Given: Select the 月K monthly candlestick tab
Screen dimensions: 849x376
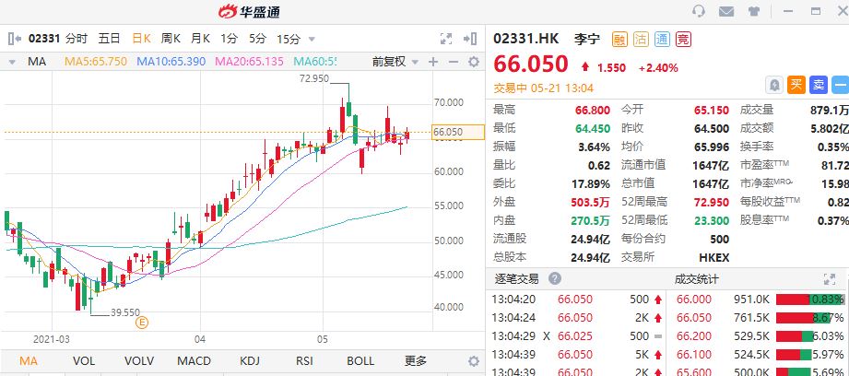Looking at the screenshot, I should coord(200,39).
